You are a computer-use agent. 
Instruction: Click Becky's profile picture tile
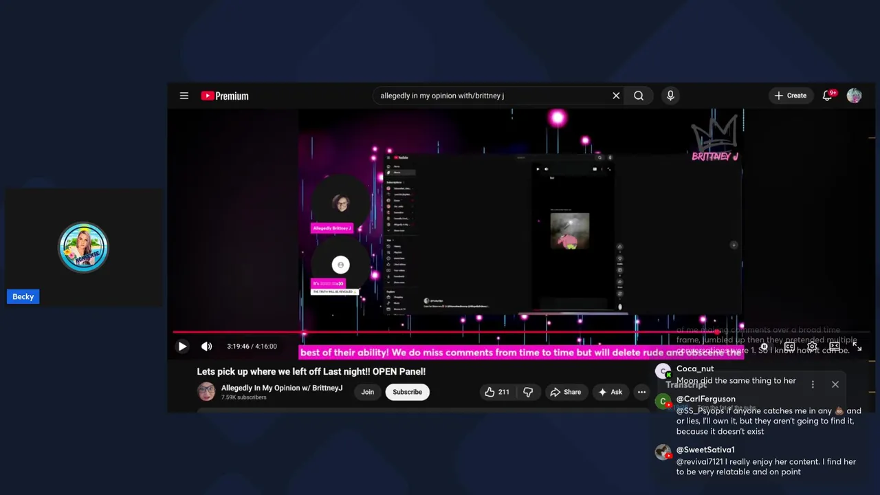[x=84, y=247]
